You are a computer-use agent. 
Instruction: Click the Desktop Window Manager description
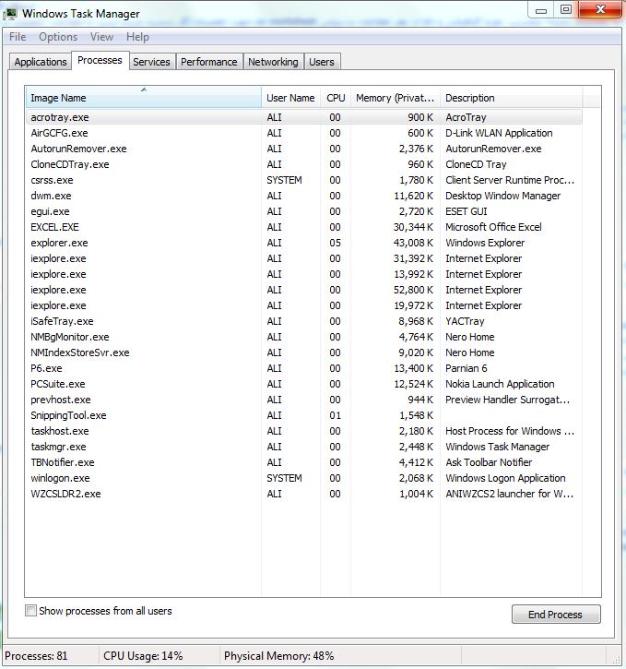[x=502, y=196]
